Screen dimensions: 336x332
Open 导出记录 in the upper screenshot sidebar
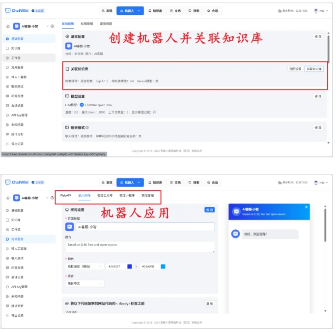click(29, 144)
